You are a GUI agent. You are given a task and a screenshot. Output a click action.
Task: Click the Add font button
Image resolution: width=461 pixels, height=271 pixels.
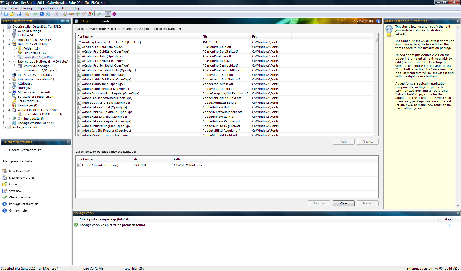coord(344,142)
